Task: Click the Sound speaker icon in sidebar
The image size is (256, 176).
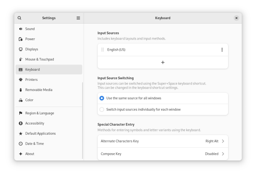Action: click(21, 29)
